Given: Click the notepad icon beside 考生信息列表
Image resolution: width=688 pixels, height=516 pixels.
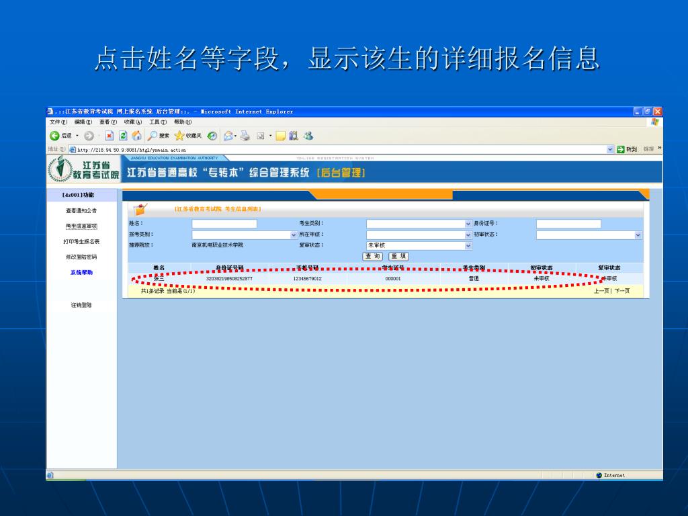Looking at the screenshot, I should point(140,209).
